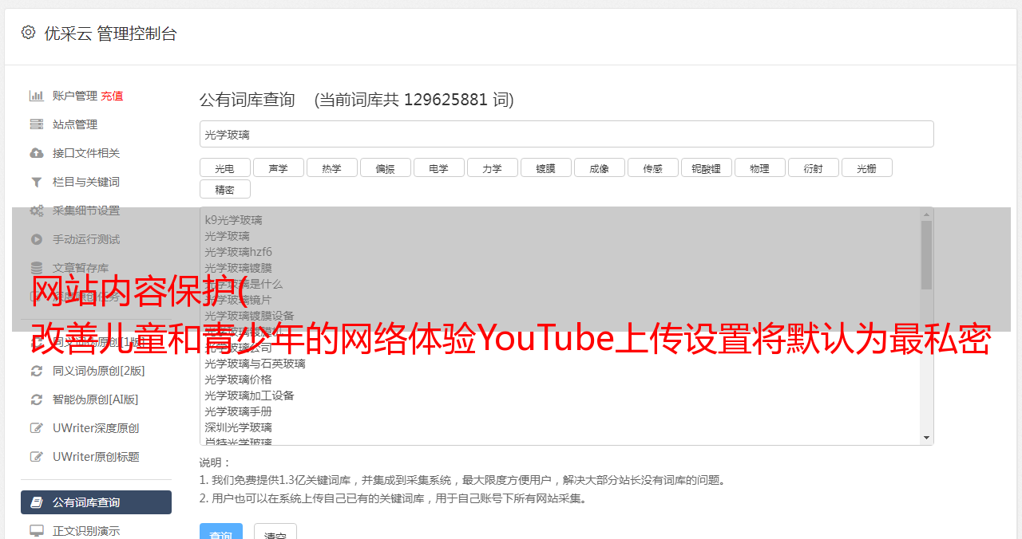Pick the 成像 keyword tag
The image size is (1022, 539).
point(599,167)
